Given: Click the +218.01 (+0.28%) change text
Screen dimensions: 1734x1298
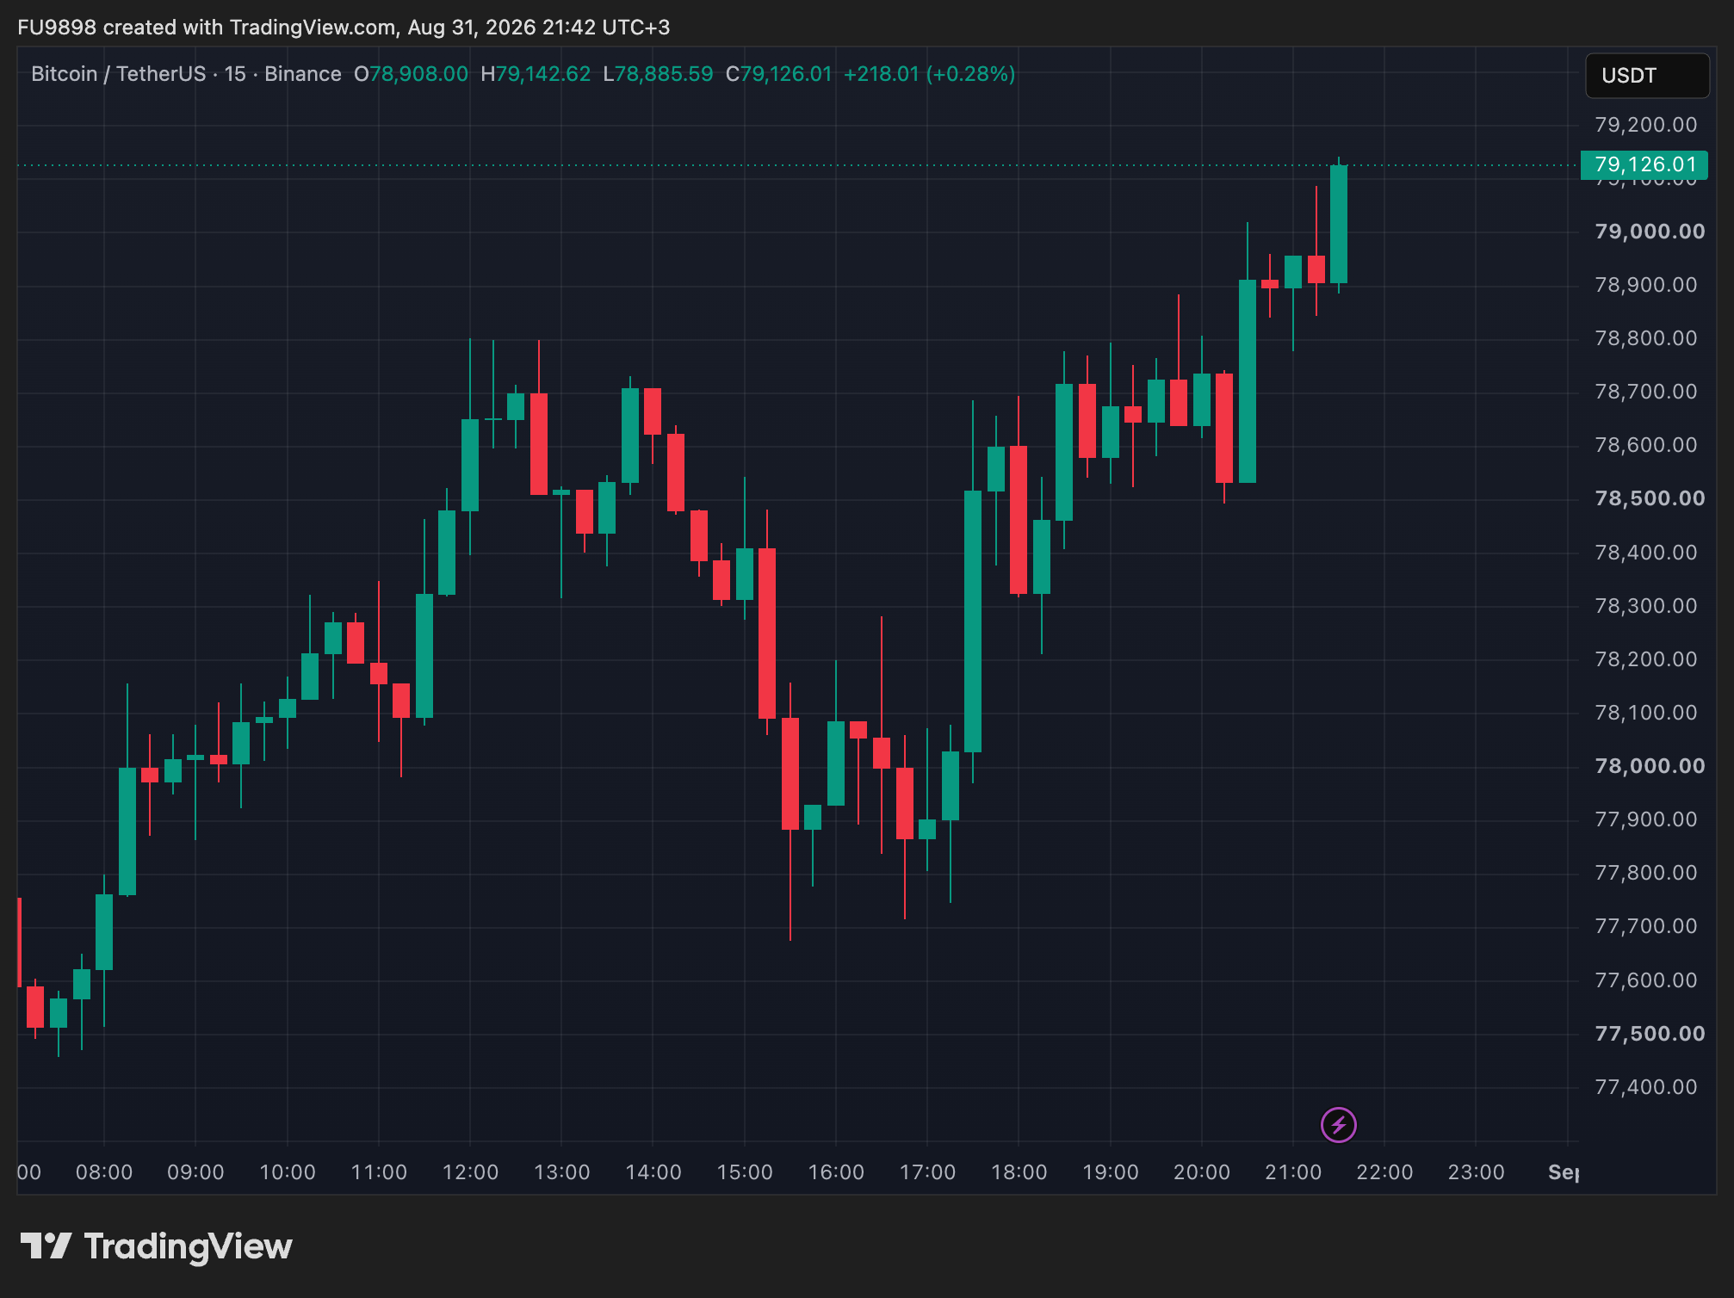Looking at the screenshot, I should (929, 74).
